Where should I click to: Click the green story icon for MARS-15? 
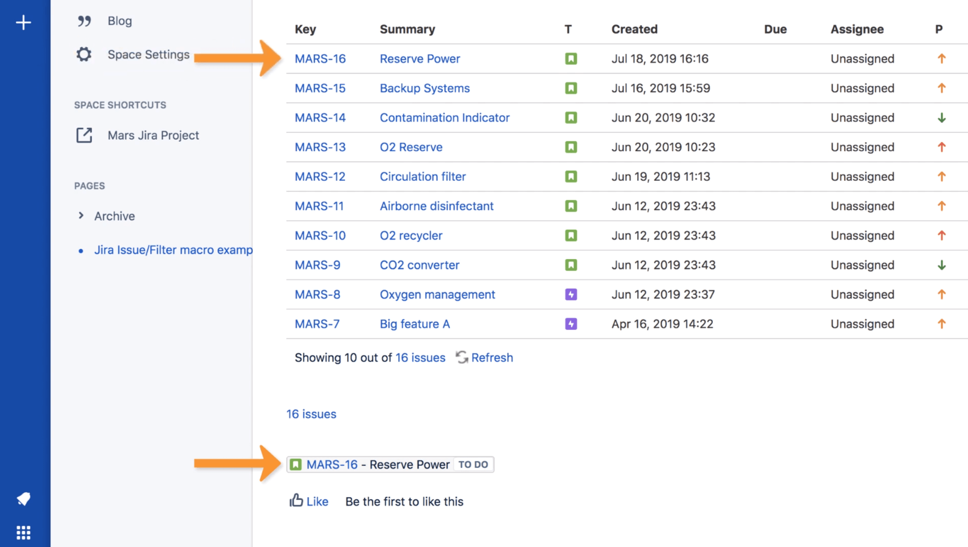pyautogui.click(x=570, y=88)
